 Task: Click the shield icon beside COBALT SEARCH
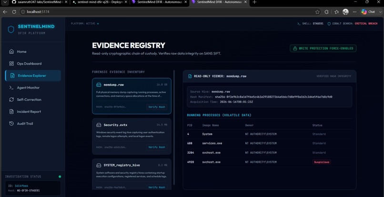pos(329,24)
